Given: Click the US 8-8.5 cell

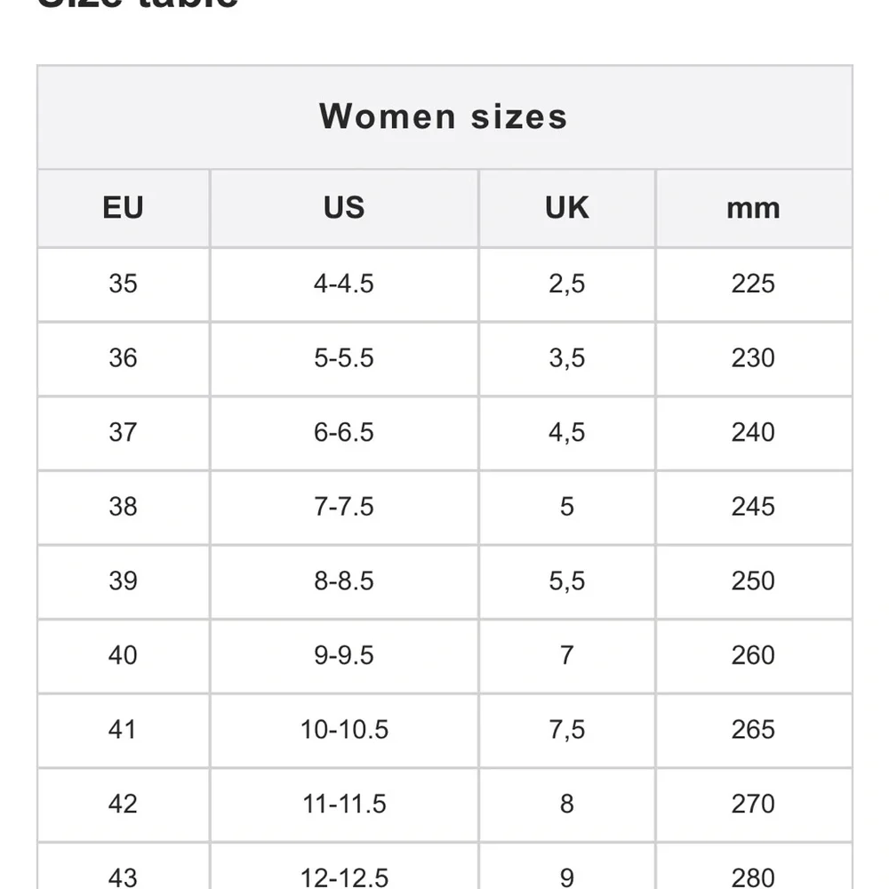Looking at the screenshot, I should coord(344,581).
